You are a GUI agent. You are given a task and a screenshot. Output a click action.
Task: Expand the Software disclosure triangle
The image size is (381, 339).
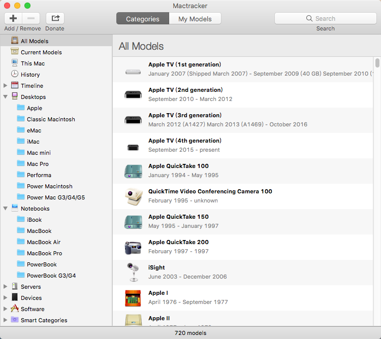pos(6,309)
